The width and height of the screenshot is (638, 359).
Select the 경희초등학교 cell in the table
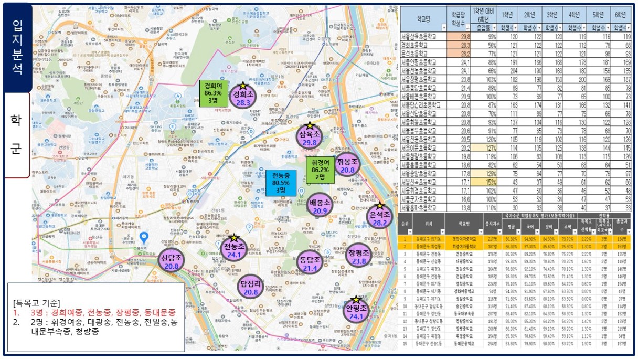pyautogui.click(x=424, y=46)
